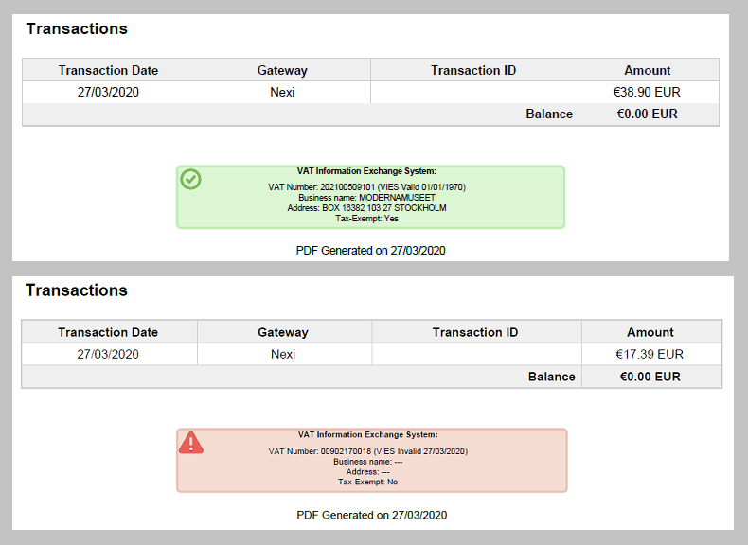This screenshot has width=748, height=545.
Task: Click the Nexi gateway cell in bottom table
Action: click(x=283, y=354)
